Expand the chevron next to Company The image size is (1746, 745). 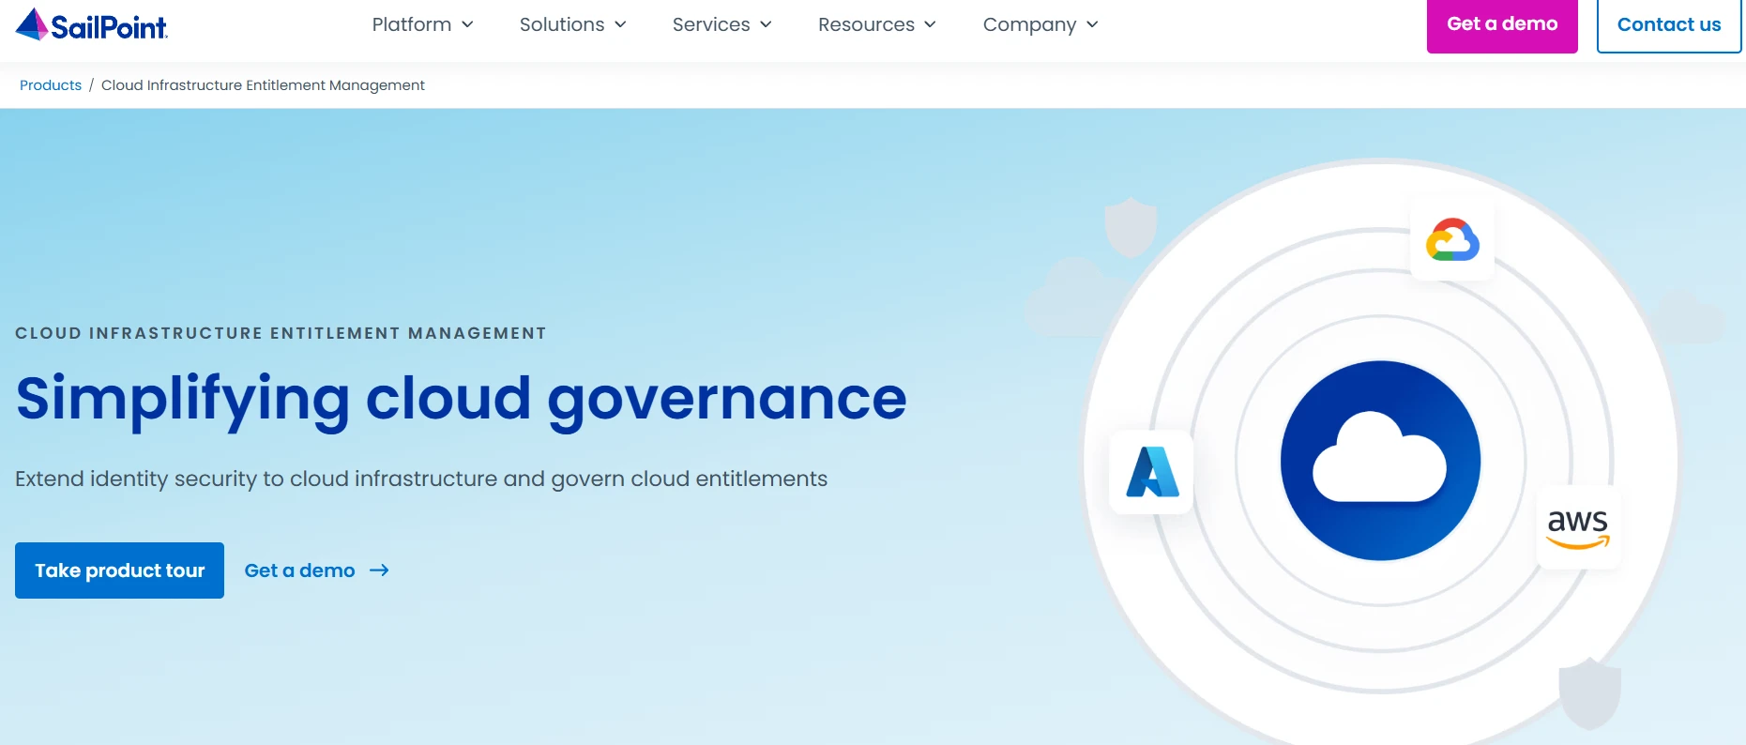coord(1092,24)
